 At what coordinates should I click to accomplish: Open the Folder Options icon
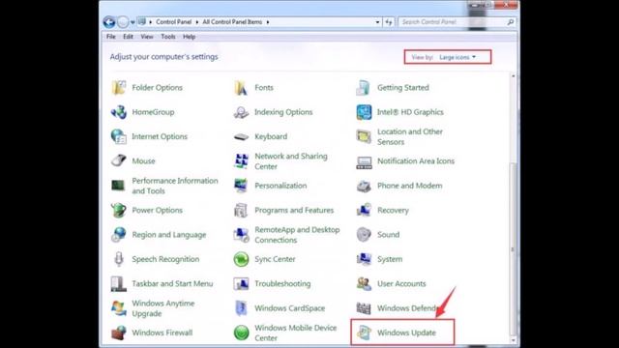point(118,88)
